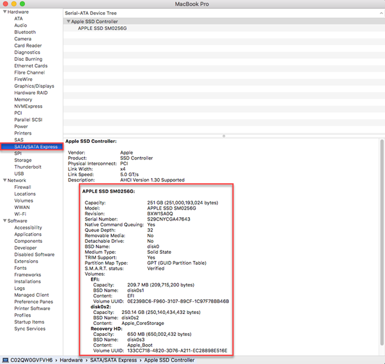Screen dimensions: 385x364
Task: Select SAS in the sidebar
Action: point(19,140)
